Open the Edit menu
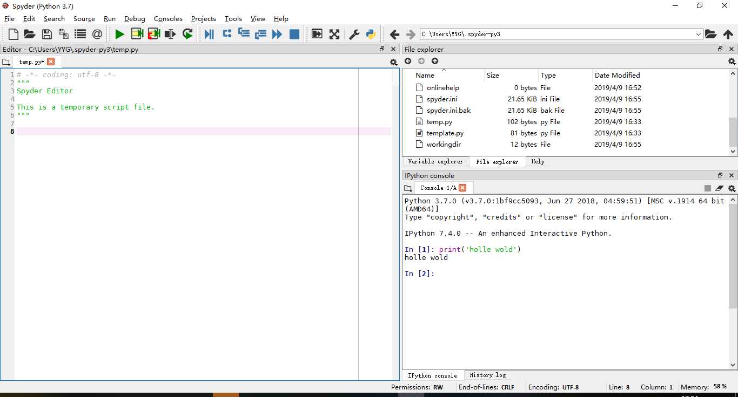 click(29, 18)
